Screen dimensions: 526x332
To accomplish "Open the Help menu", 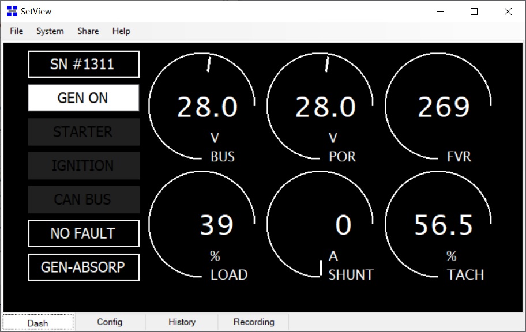I will [121, 31].
